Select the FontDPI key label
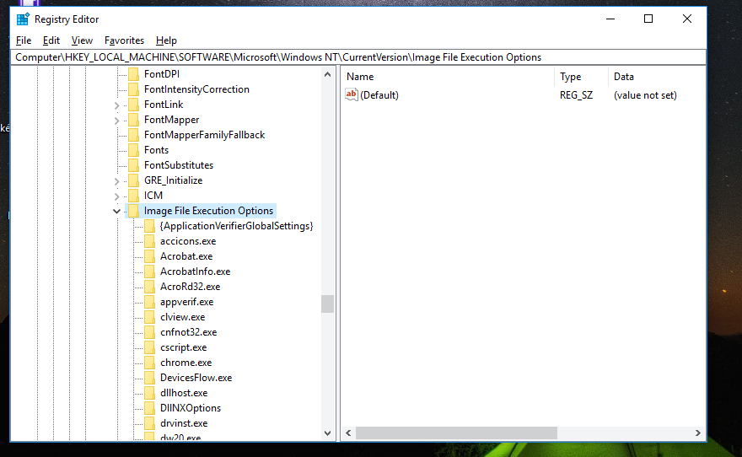 [162, 74]
